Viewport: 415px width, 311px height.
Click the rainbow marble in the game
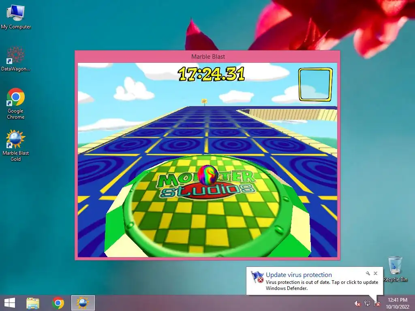[208, 175]
